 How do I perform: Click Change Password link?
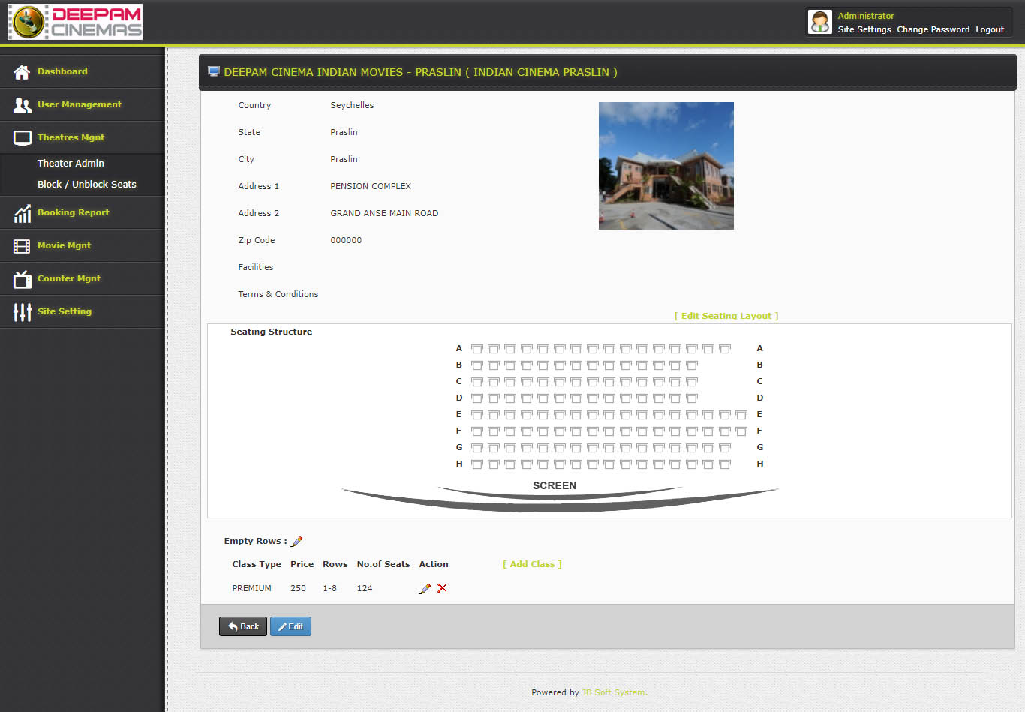(x=933, y=29)
